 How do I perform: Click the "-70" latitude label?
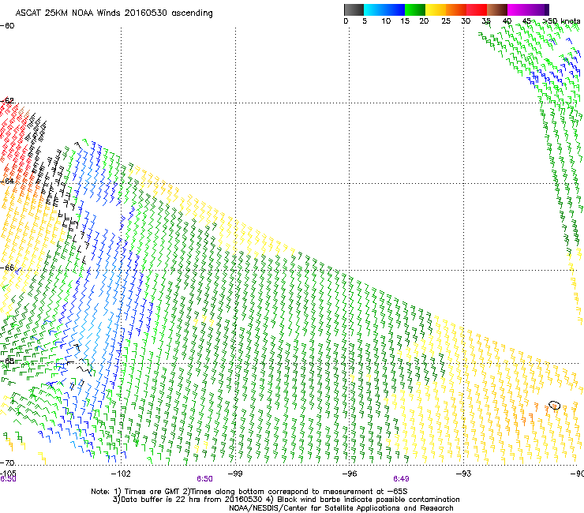[x=7, y=462]
